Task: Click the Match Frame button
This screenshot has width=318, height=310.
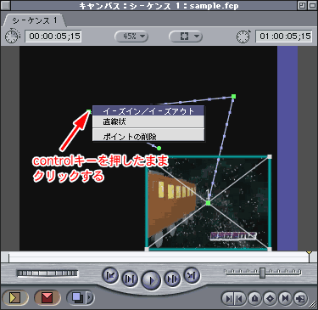Action: pos(300,298)
